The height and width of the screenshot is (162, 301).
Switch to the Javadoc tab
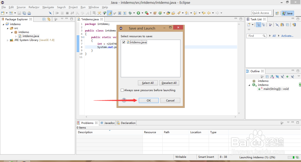point(108,123)
